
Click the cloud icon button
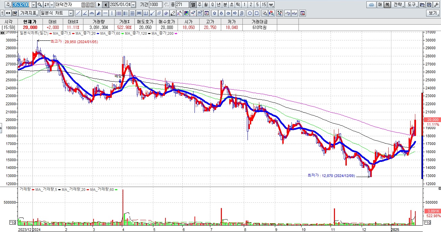click(x=372, y=5)
